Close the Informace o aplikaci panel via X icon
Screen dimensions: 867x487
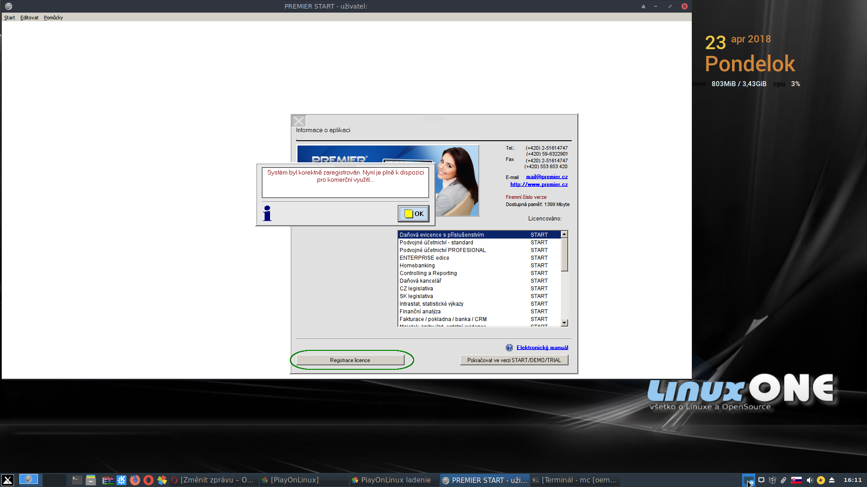coord(299,121)
